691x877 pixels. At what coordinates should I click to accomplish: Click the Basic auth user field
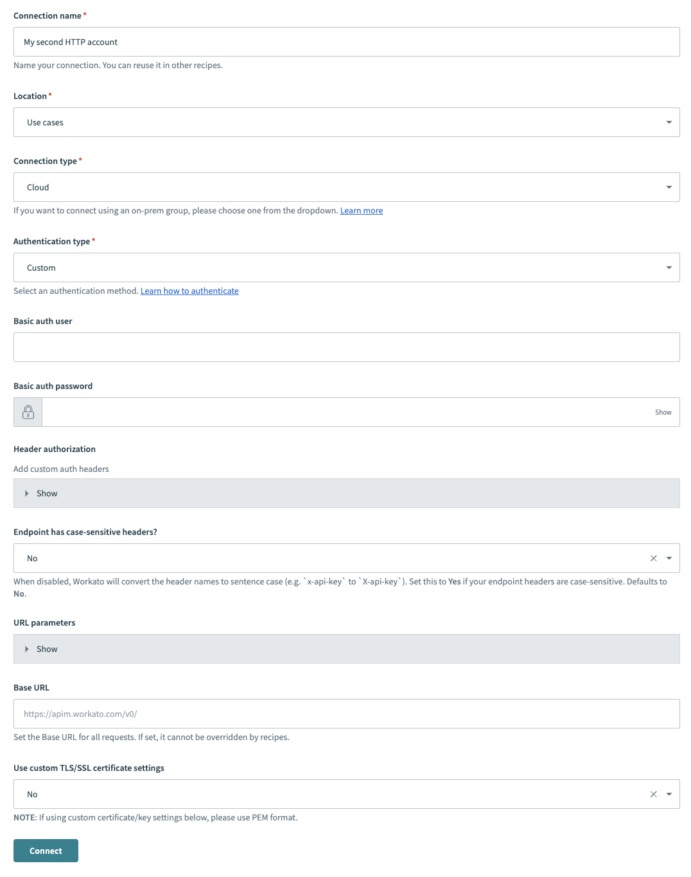pyautogui.click(x=347, y=347)
